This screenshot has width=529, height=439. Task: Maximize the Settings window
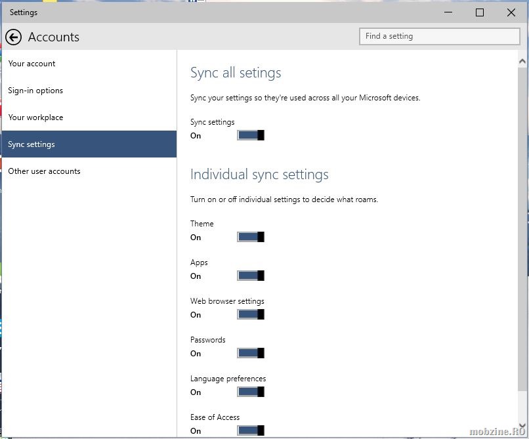(480, 12)
